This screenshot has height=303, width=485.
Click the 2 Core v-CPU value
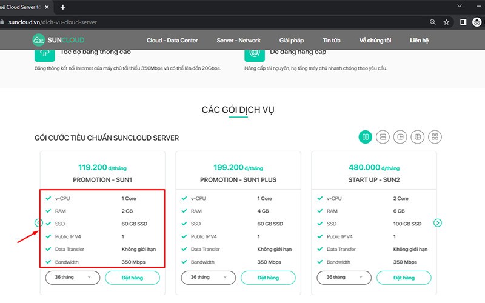(x=401, y=199)
